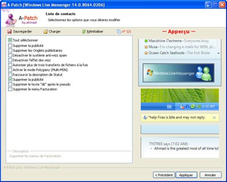Click "The Fish Bloke" status message text
This screenshot has width=227, height=182.
tap(198, 53)
